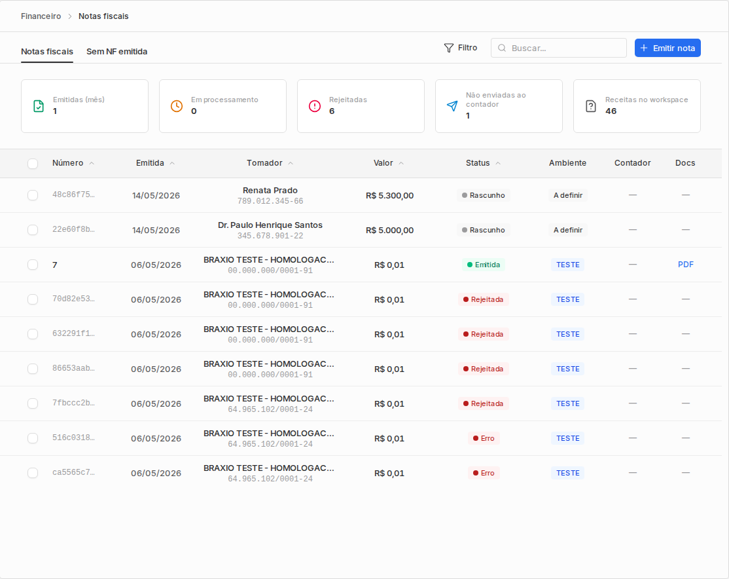Click the Em processamento clock icon
This screenshot has width=729, height=579.
[177, 106]
